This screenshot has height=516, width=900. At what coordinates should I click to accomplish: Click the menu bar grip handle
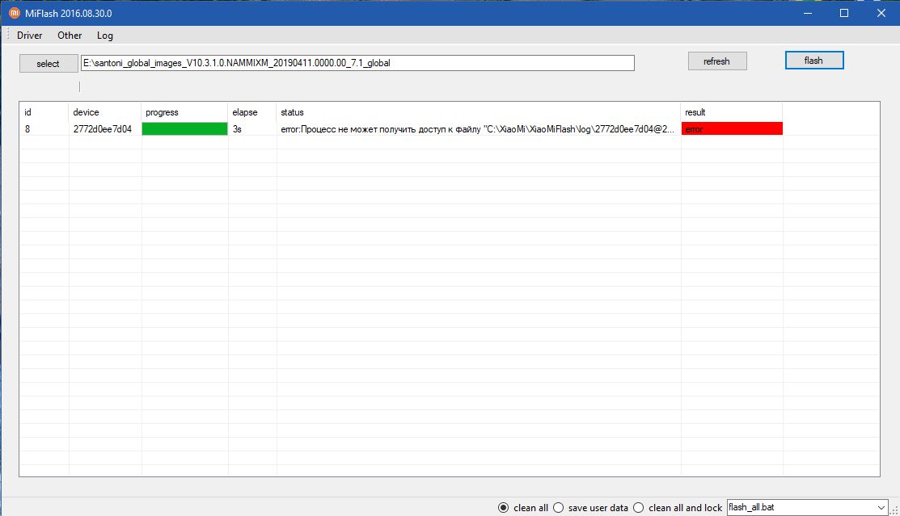point(8,35)
